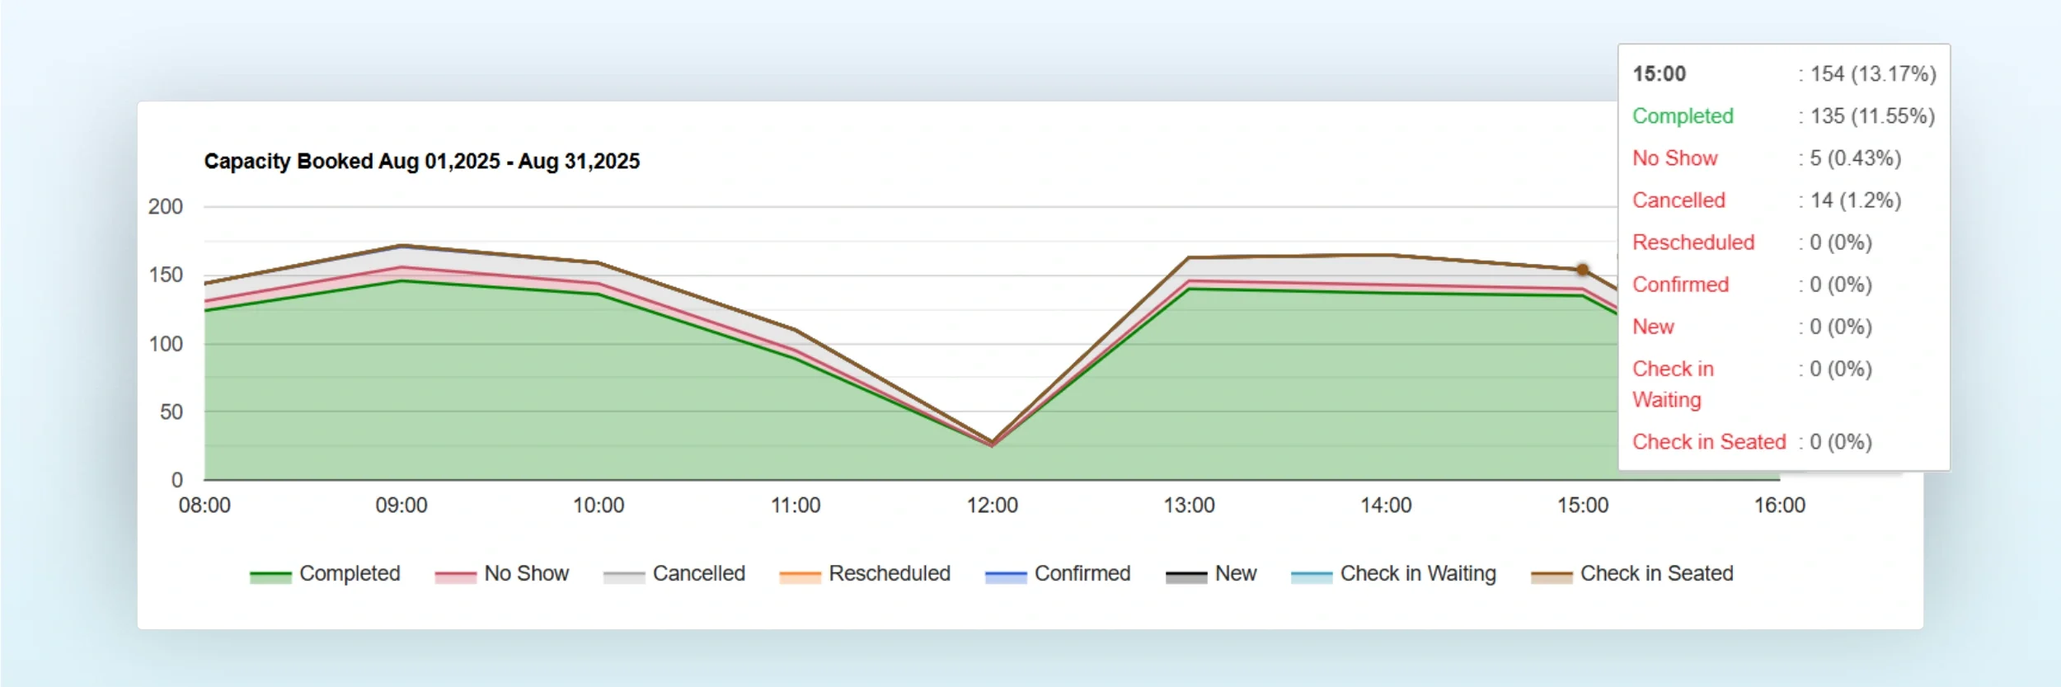Click the 14:00 x-axis label
The image size is (2061, 687).
click(x=1386, y=505)
